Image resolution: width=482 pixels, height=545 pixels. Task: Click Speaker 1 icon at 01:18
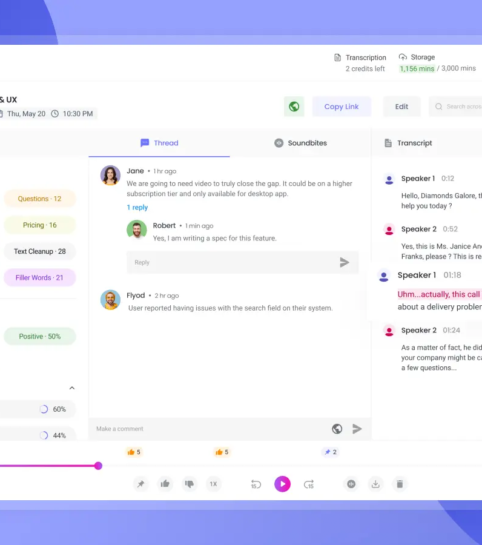tap(384, 276)
